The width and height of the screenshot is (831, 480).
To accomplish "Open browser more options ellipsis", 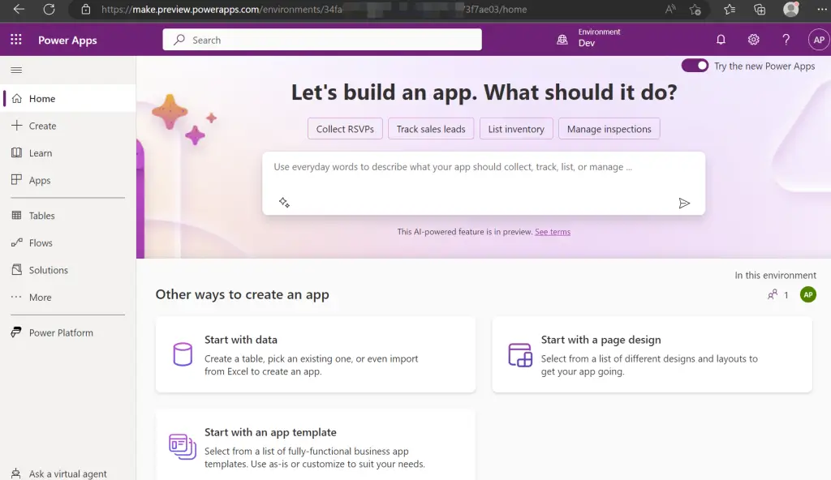I will point(821,9).
